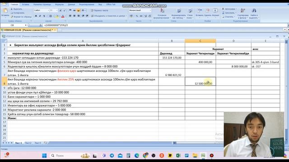Decrease font size with small A

pyautogui.click(x=65, y=10)
